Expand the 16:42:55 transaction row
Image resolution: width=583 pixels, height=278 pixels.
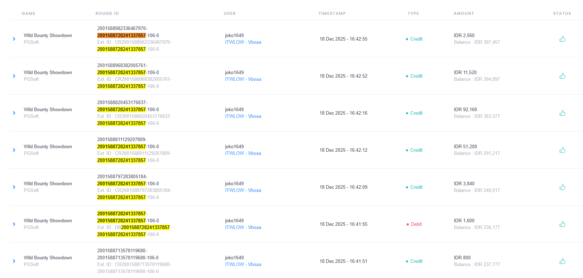tap(14, 39)
